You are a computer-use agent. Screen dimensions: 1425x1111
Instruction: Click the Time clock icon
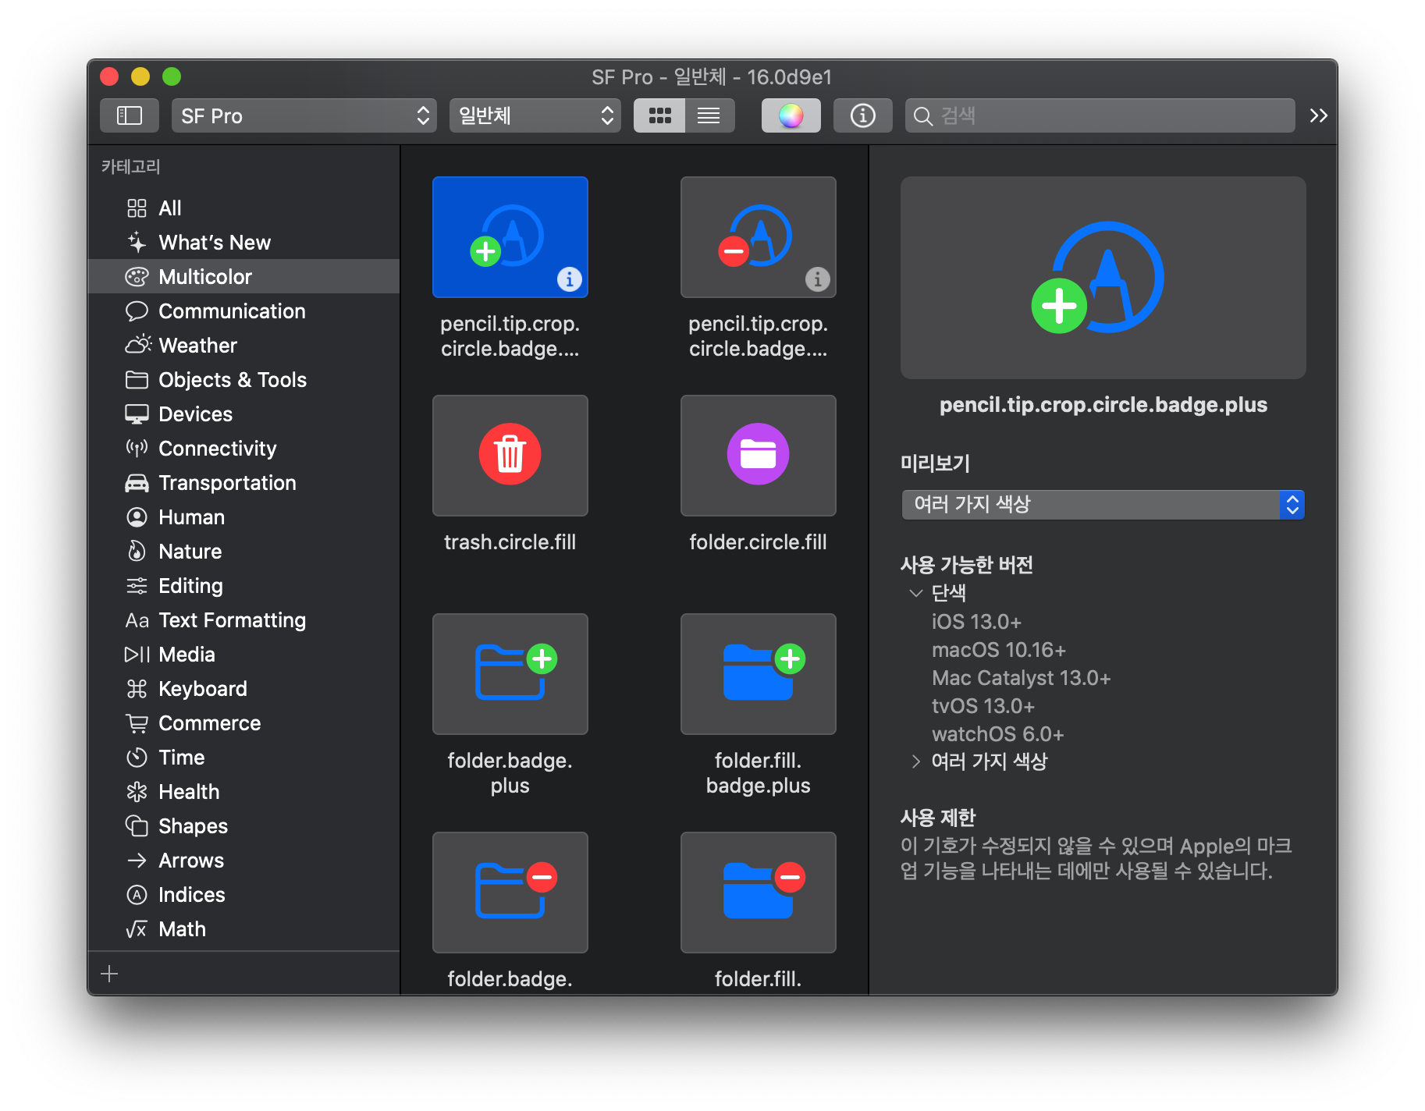tap(137, 758)
